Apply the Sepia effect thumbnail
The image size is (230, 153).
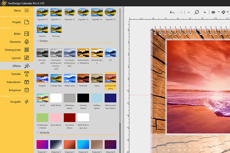coord(97,78)
